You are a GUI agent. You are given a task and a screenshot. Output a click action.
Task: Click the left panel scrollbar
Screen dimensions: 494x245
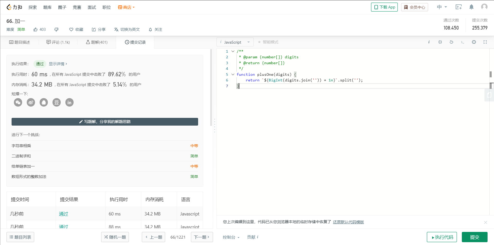pos(211,87)
